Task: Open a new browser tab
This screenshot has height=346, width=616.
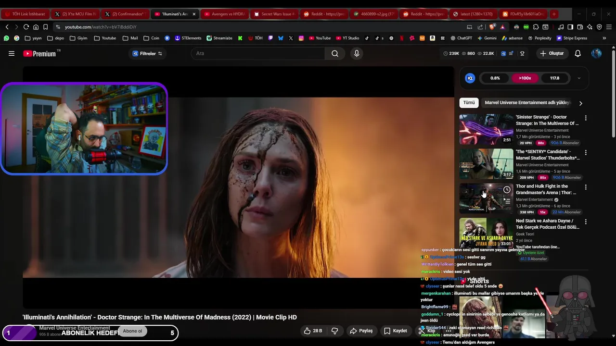Action: (x=554, y=14)
